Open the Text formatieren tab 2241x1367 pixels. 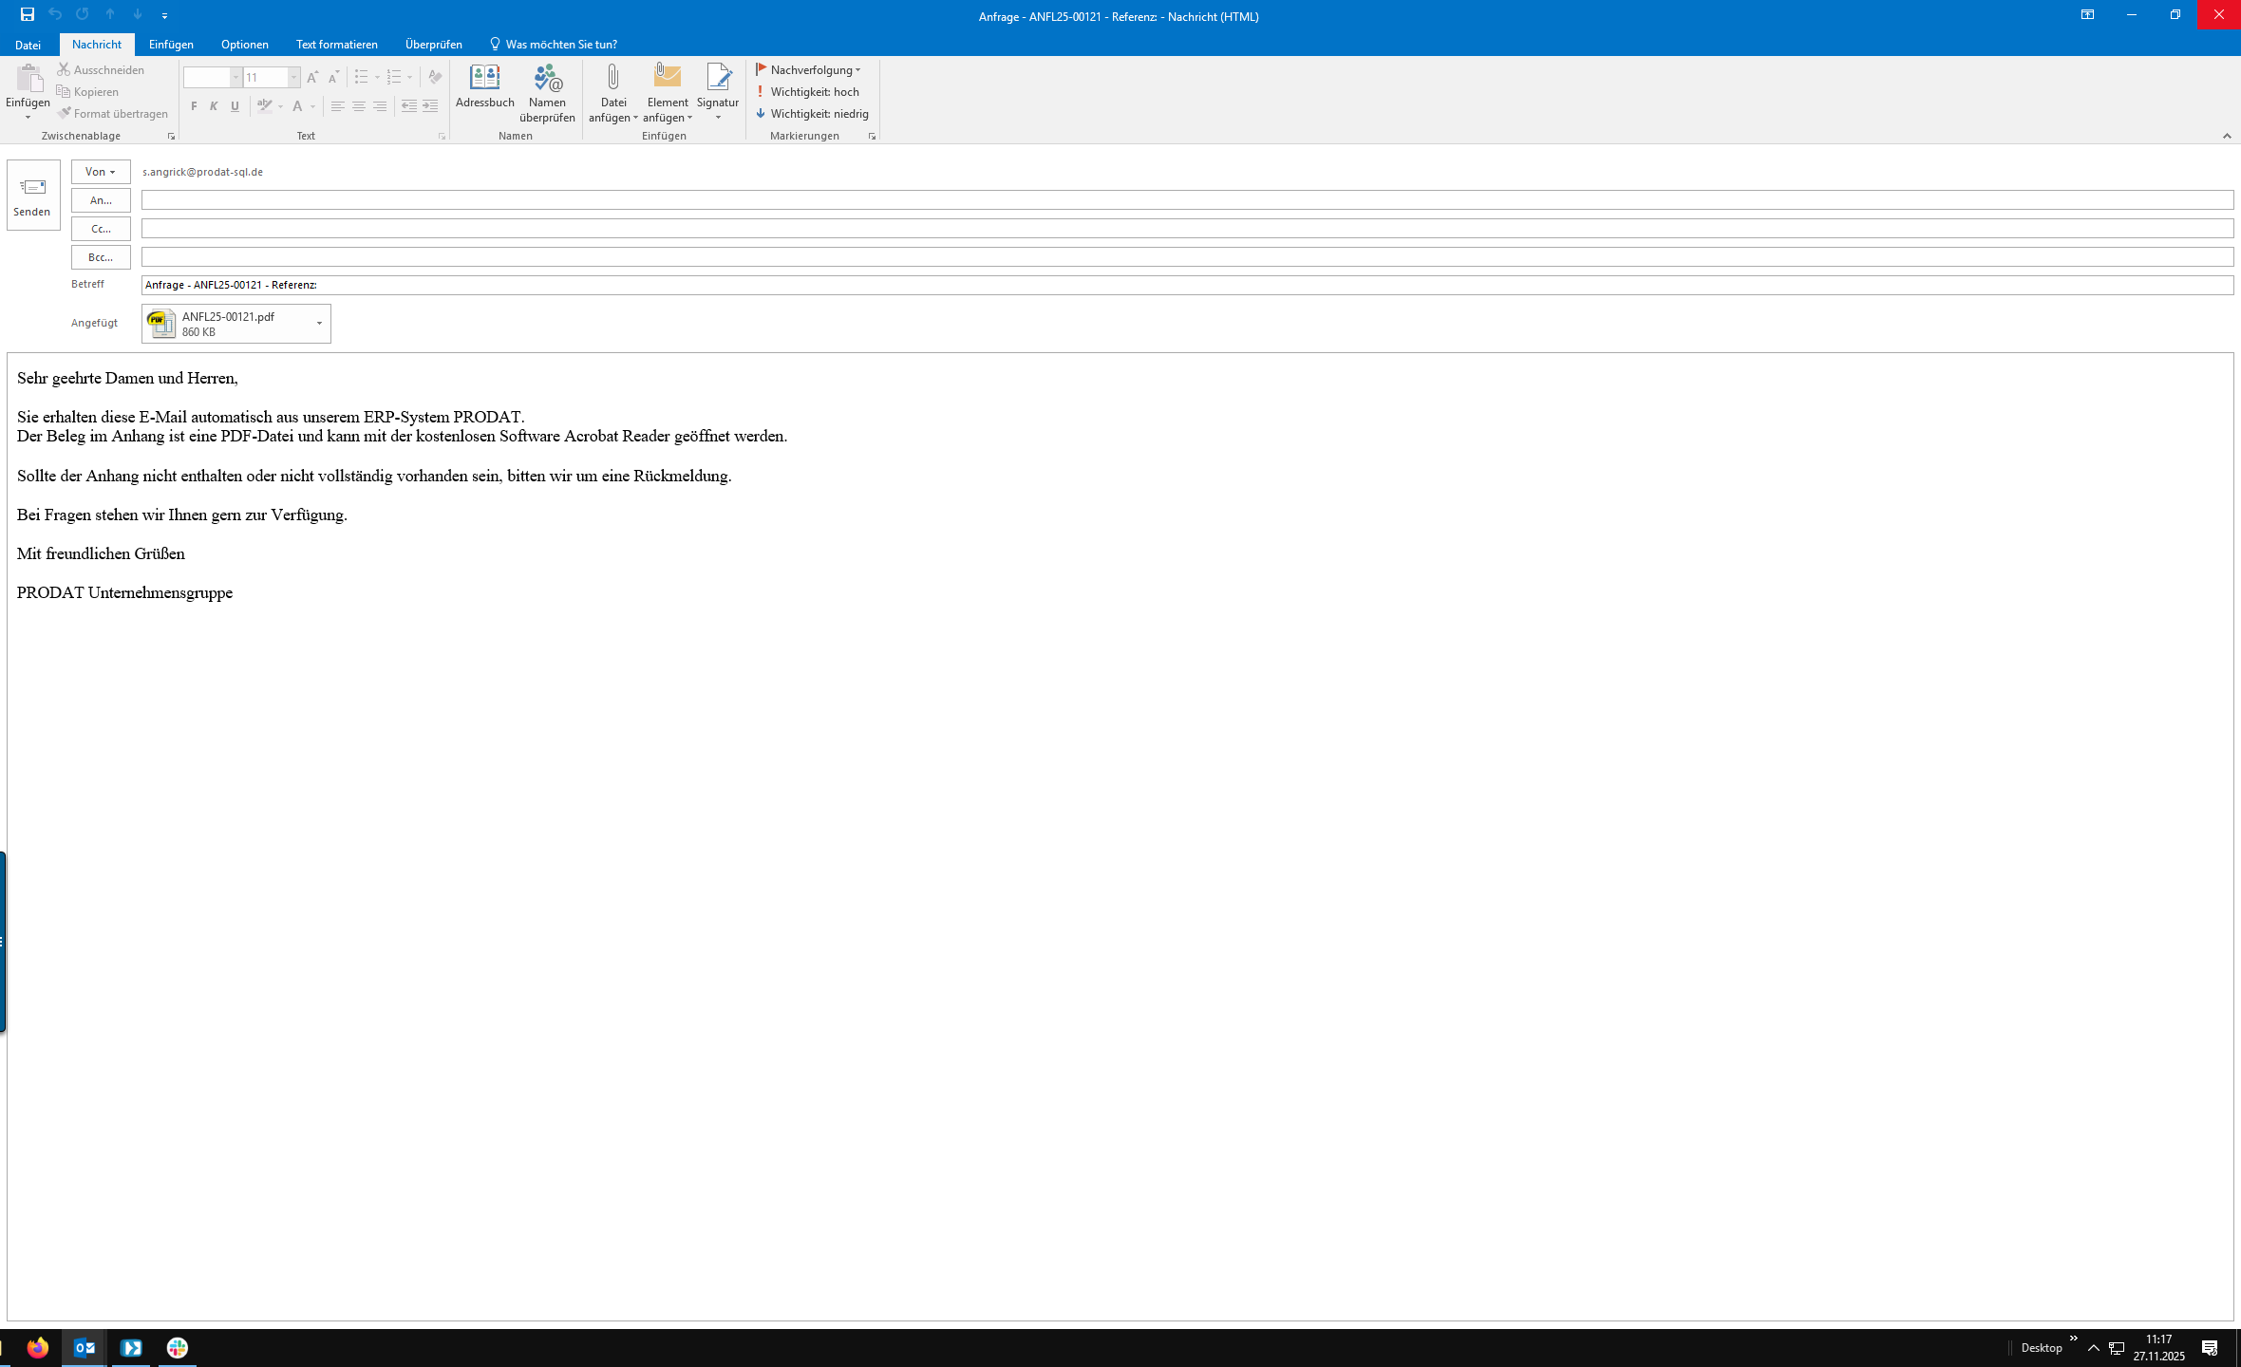(336, 45)
